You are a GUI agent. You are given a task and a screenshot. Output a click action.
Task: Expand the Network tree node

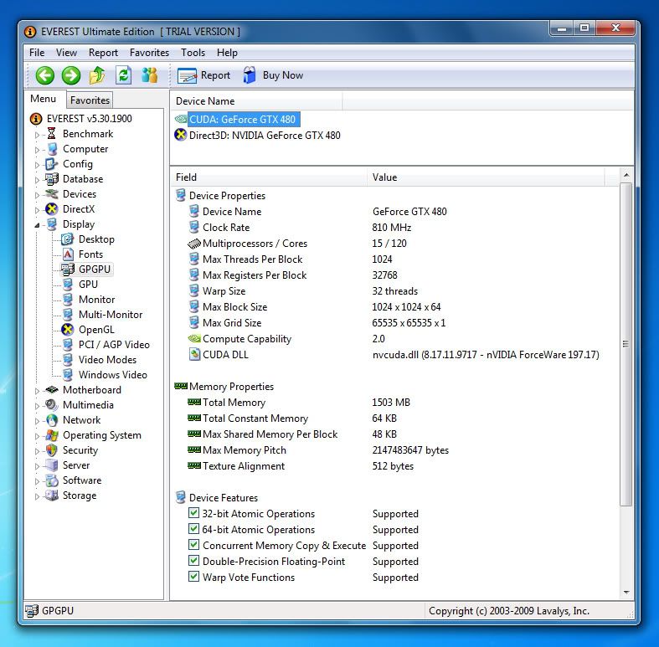click(37, 421)
